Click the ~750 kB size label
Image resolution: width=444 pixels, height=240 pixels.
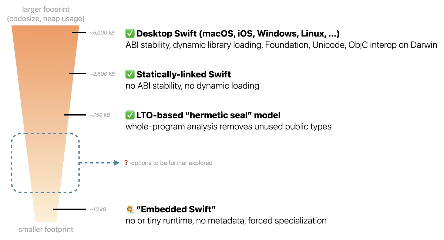[100, 115]
